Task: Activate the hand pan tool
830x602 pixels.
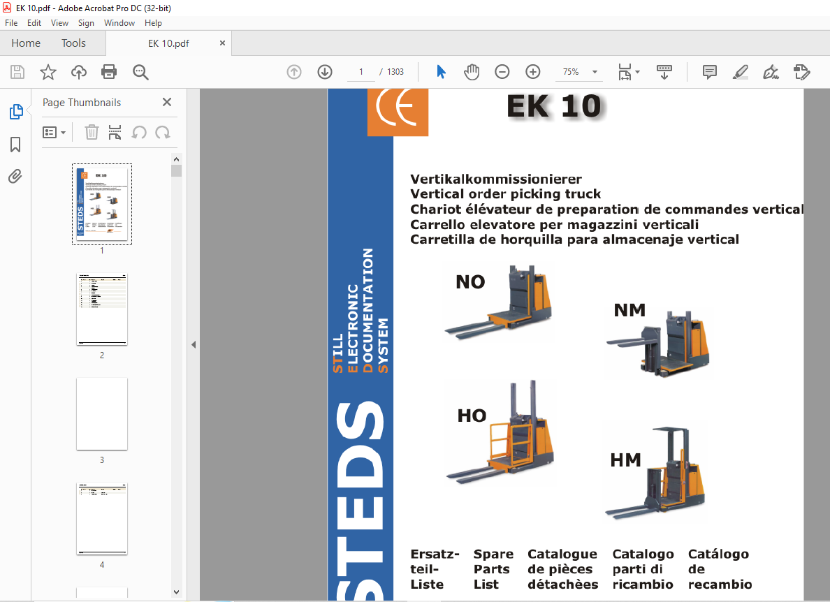Action: pos(471,72)
